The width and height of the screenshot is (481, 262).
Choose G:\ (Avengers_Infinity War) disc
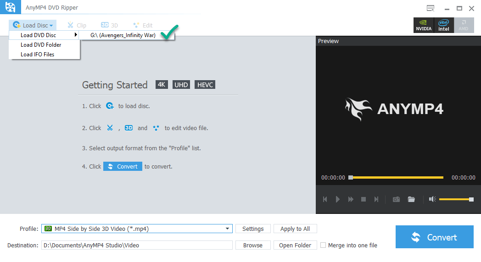pyautogui.click(x=127, y=35)
